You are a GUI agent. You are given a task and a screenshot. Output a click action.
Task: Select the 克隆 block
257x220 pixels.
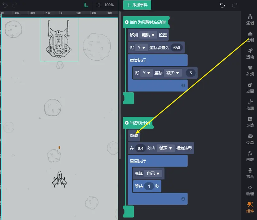point(148,173)
